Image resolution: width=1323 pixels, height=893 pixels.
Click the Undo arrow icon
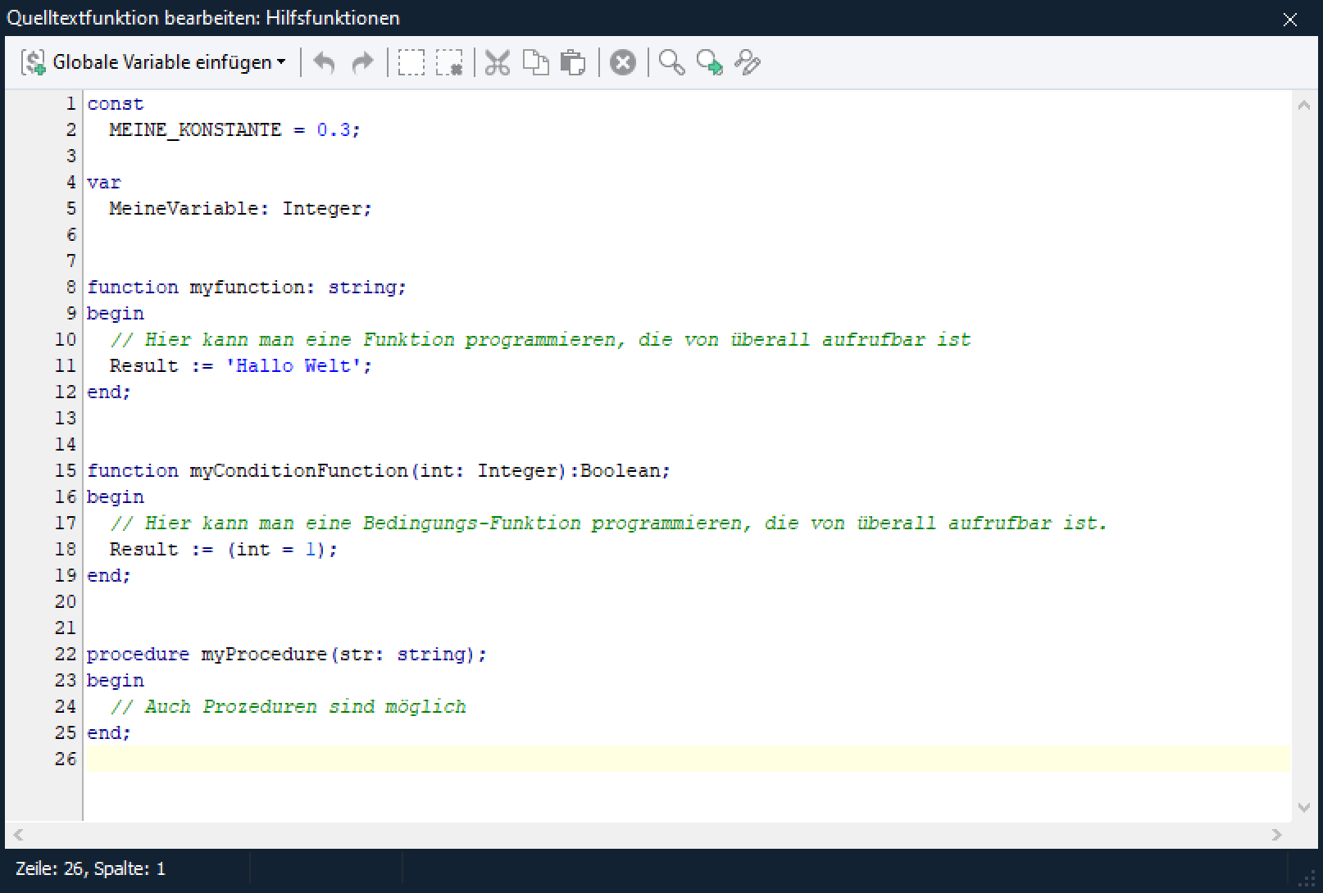pyautogui.click(x=325, y=62)
